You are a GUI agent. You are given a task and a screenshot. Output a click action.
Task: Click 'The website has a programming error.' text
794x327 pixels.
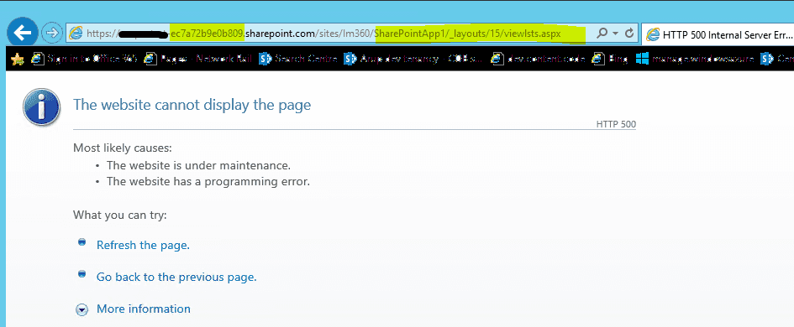point(208,181)
